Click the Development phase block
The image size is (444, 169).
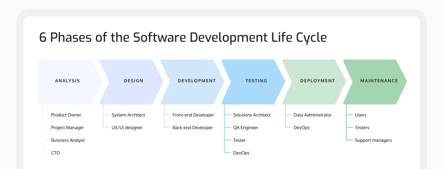(x=197, y=81)
